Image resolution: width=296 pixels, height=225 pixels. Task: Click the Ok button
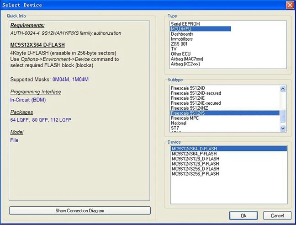tap(243, 215)
